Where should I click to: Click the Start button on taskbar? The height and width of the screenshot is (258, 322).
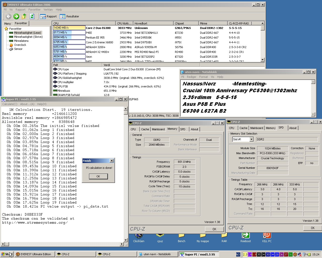click(7, 254)
